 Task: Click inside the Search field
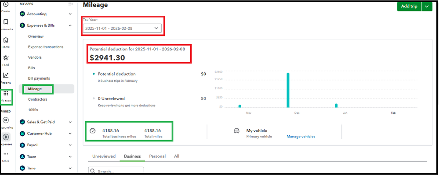coord(116,171)
